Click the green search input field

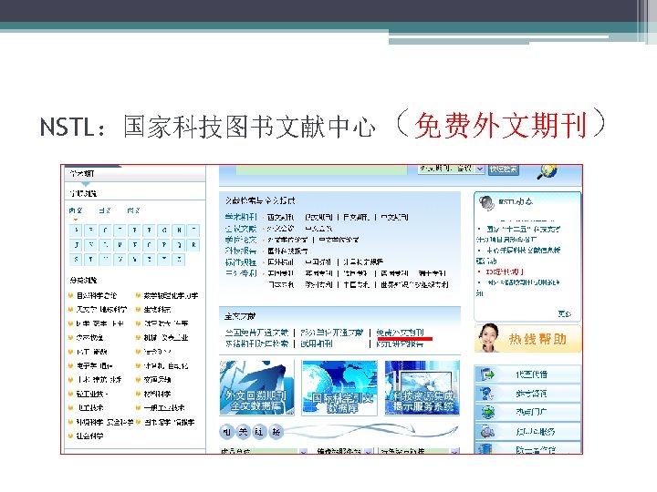tap(321, 169)
